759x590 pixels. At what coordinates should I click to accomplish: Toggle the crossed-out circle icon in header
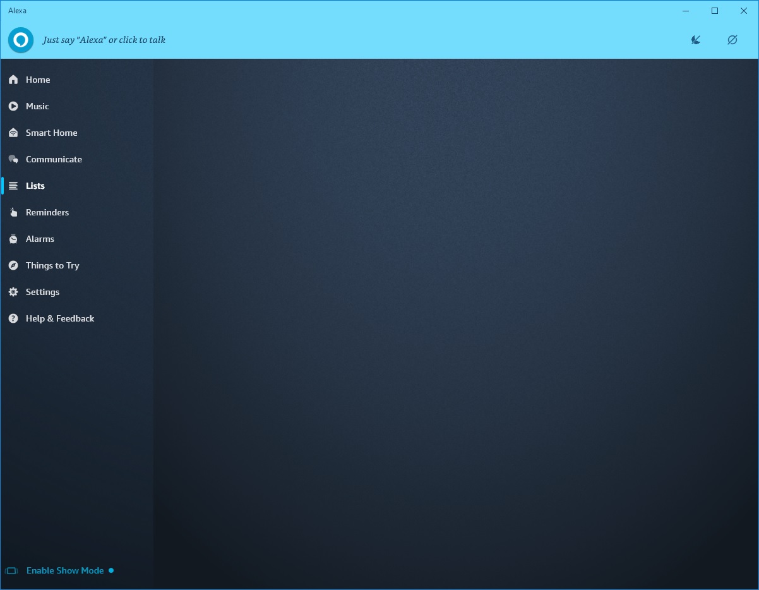pyautogui.click(x=732, y=40)
